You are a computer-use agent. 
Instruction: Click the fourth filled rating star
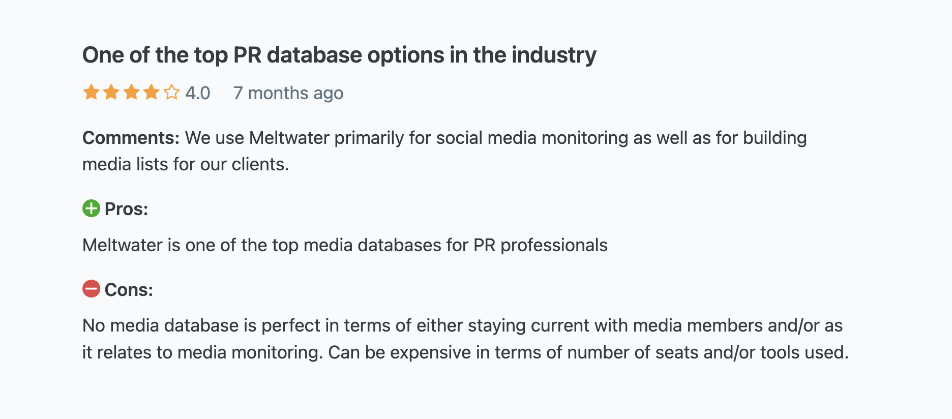152,93
